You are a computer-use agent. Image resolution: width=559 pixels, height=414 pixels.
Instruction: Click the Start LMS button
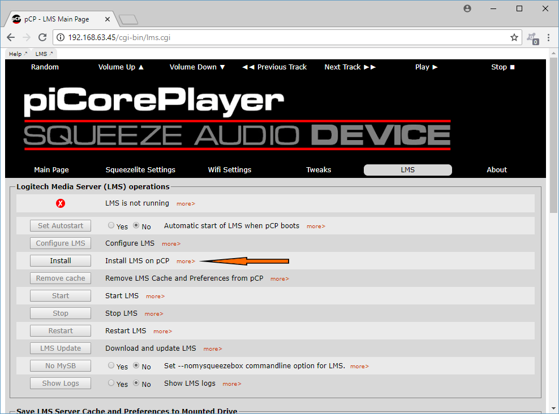click(x=60, y=295)
